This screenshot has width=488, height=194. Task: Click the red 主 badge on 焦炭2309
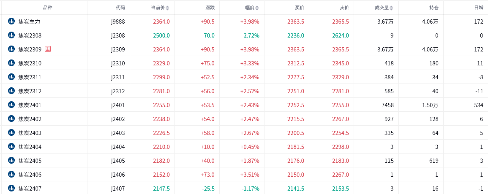pyautogui.click(x=48, y=49)
